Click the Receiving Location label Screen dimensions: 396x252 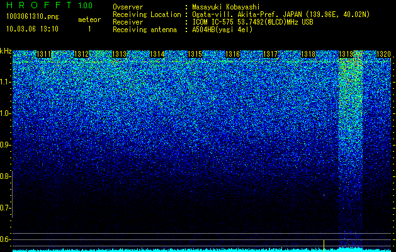click(147, 14)
